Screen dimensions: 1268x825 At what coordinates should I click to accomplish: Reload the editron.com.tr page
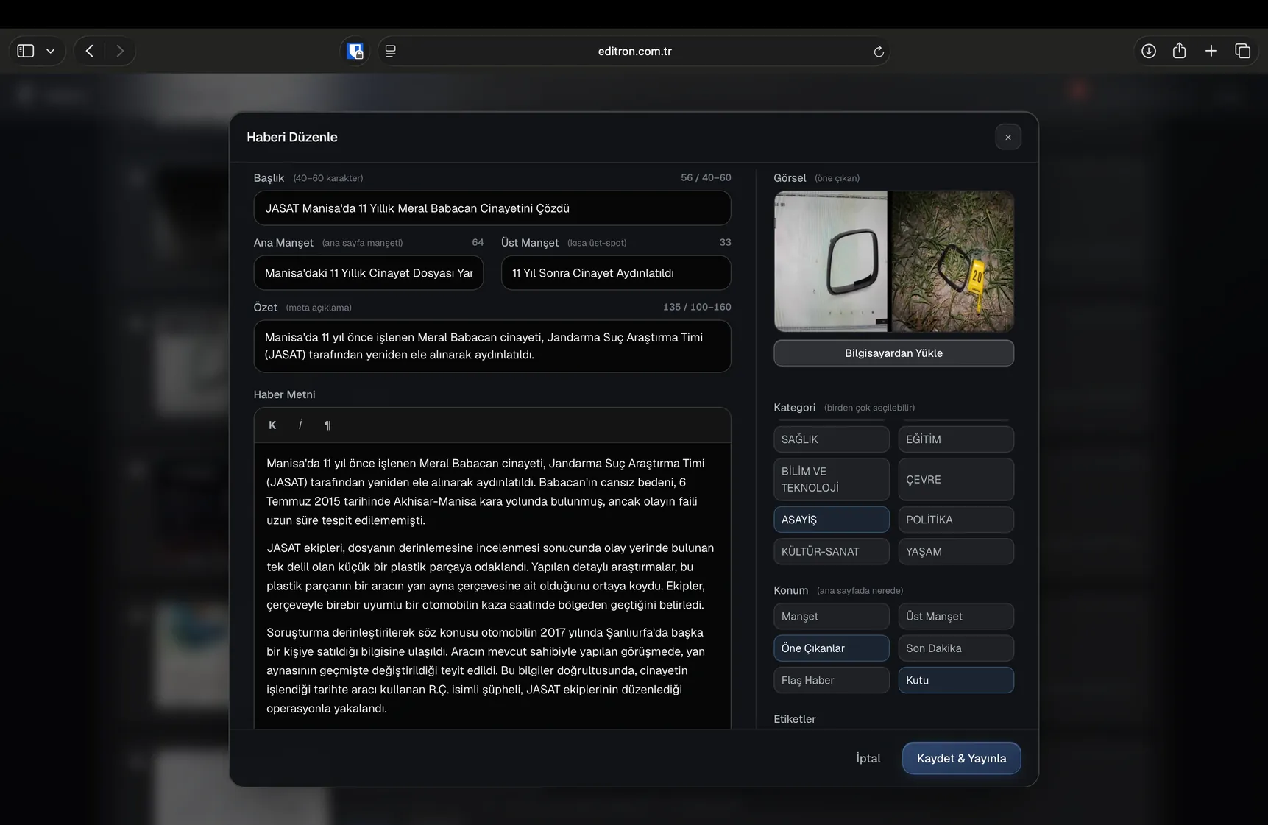(878, 51)
